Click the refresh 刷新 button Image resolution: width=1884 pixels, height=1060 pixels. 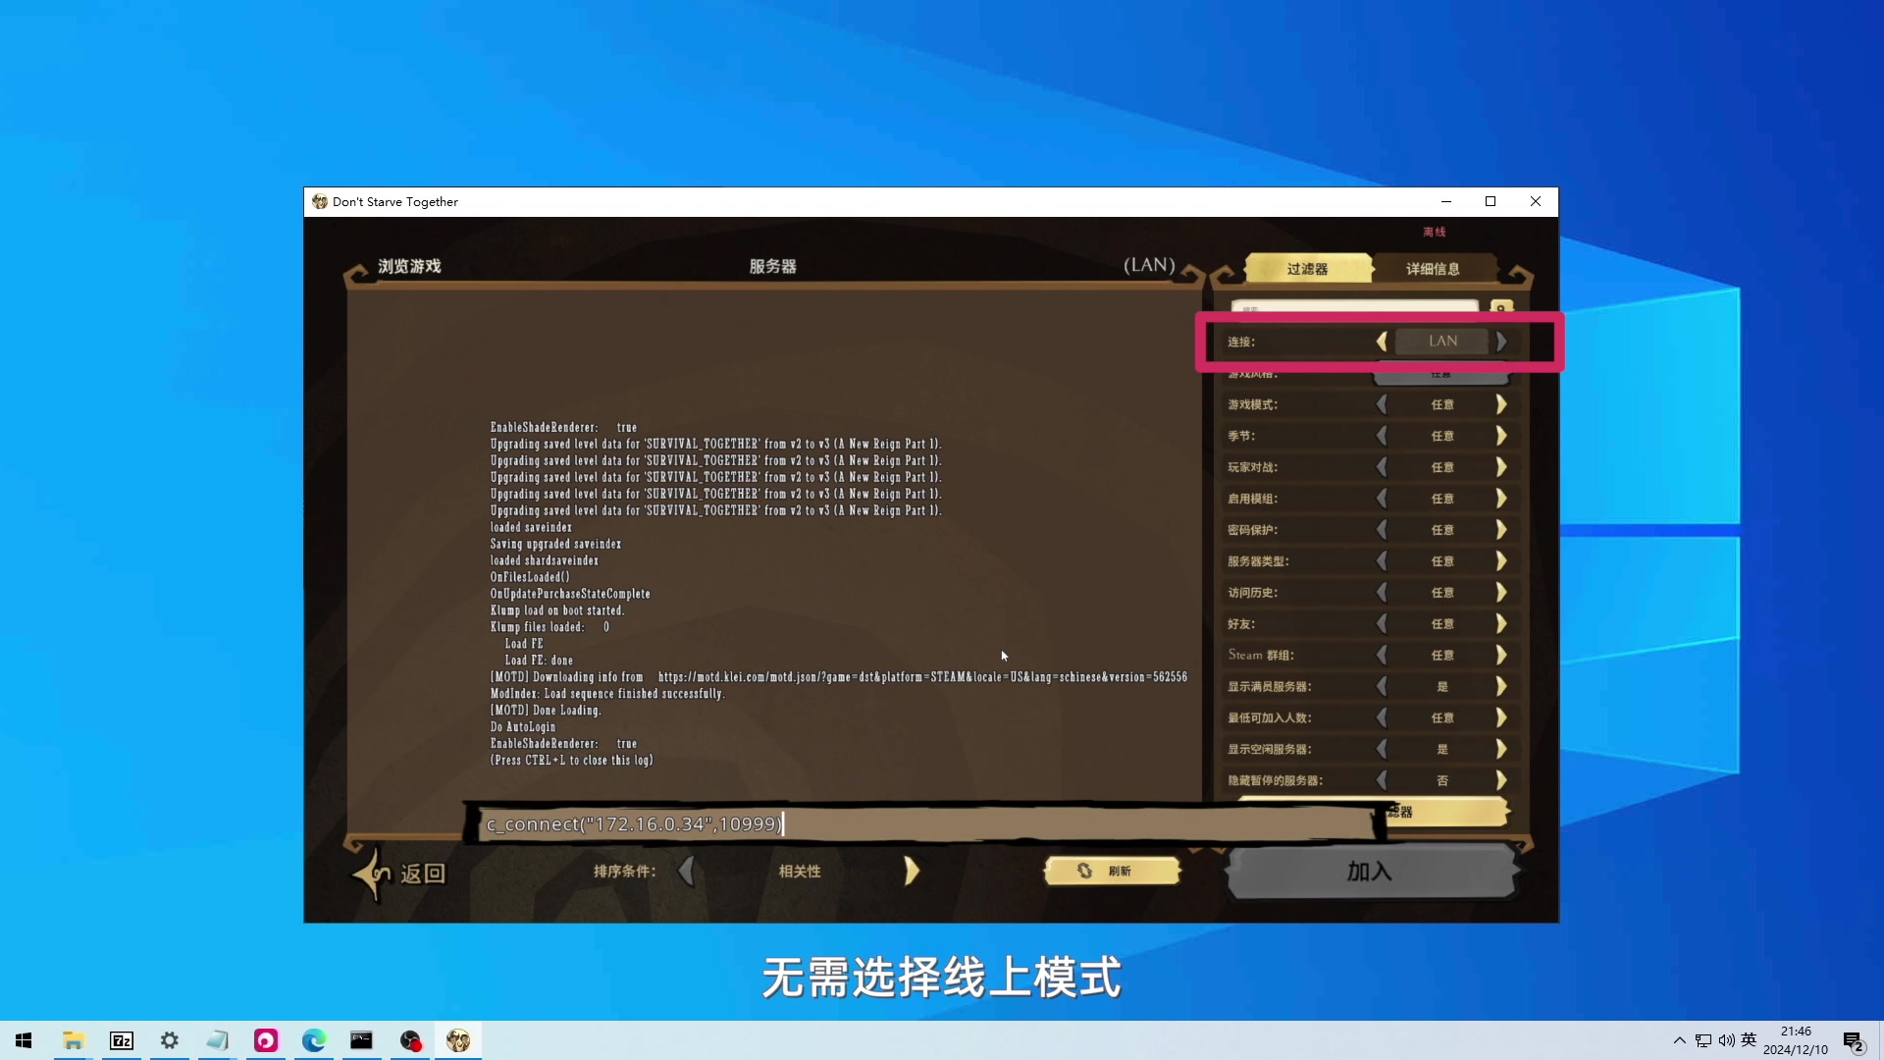1112,871
